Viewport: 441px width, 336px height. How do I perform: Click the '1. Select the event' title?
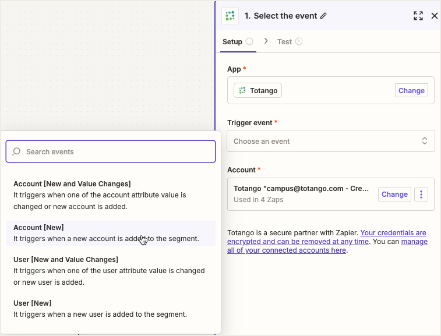point(281,16)
